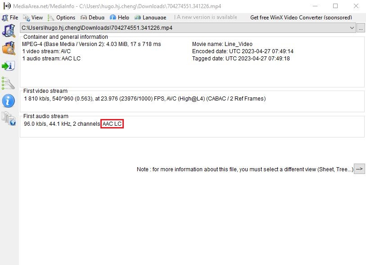Click 'A new version is available' notice

(207, 17)
